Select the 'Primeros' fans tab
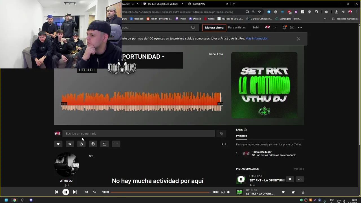This screenshot has height=203, width=361. 241,136
